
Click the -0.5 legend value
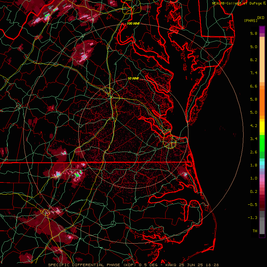pyautogui.click(x=252, y=205)
